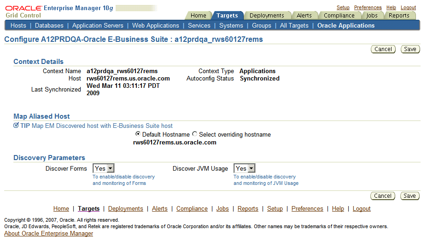This screenshot has height=247, width=421.
Task: Click the context name a12prdqa_rws60127rems value
Action: click(x=122, y=71)
